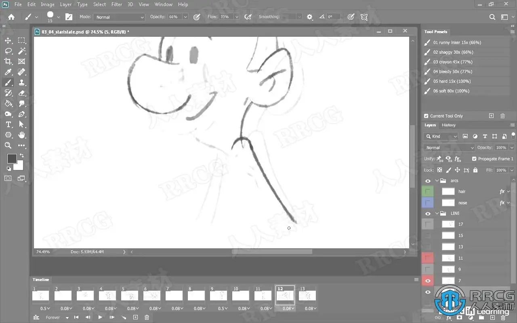Select the Paint Bucket tool
This screenshot has height=323, width=517.
[8, 103]
